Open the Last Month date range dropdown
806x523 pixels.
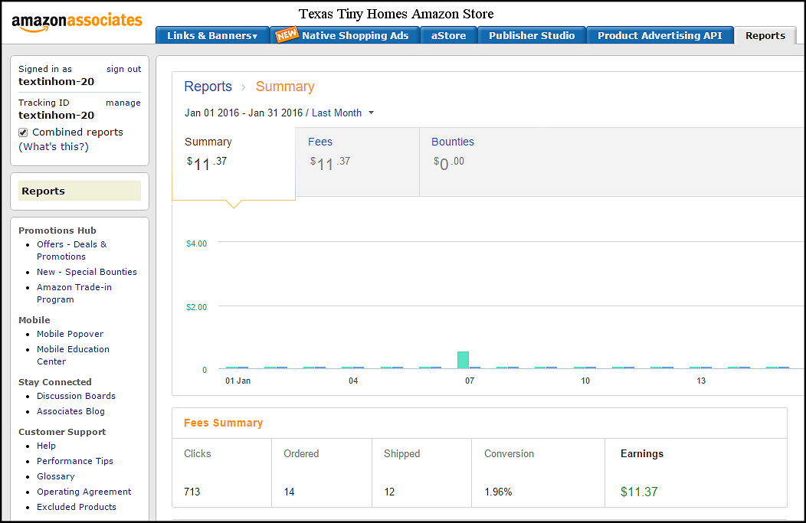coord(342,113)
